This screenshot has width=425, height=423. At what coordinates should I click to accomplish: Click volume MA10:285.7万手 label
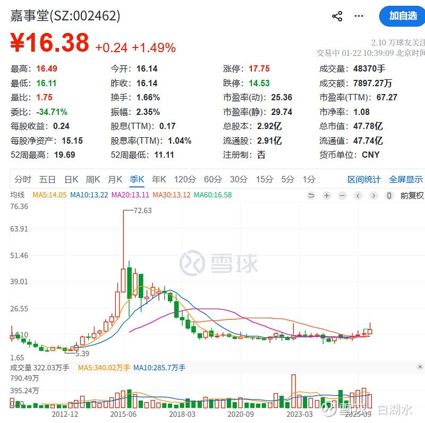[x=159, y=368]
